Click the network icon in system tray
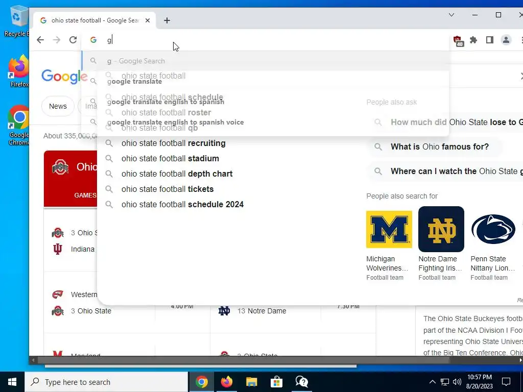Screen dimensions: 523x392 point(445,382)
